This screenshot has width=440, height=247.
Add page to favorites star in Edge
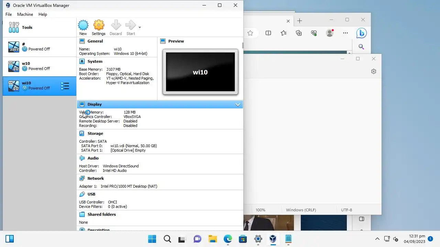tap(250, 33)
